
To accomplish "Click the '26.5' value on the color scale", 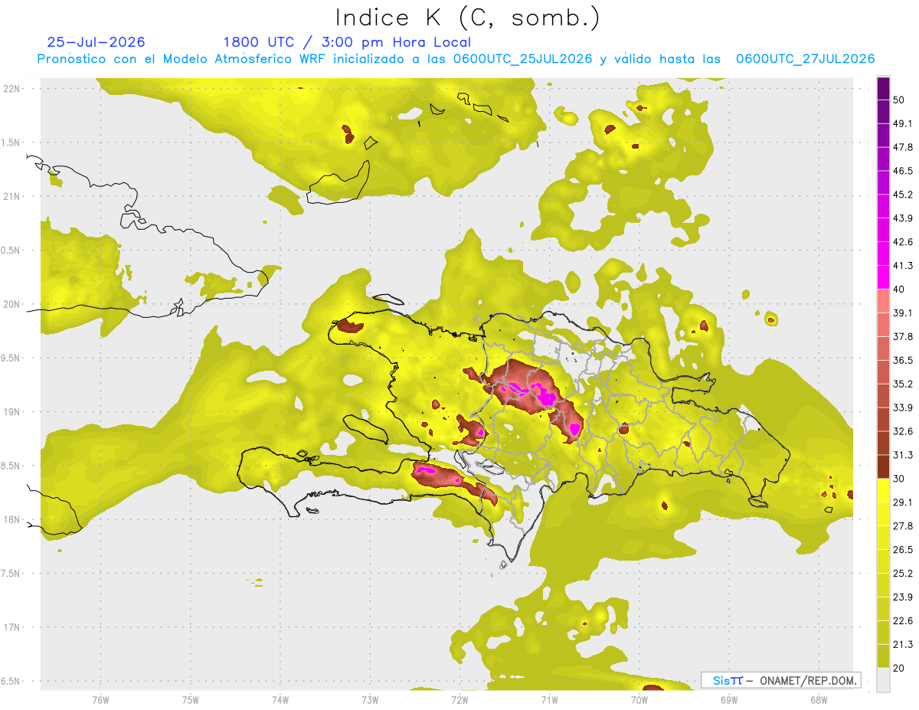I will point(904,549).
